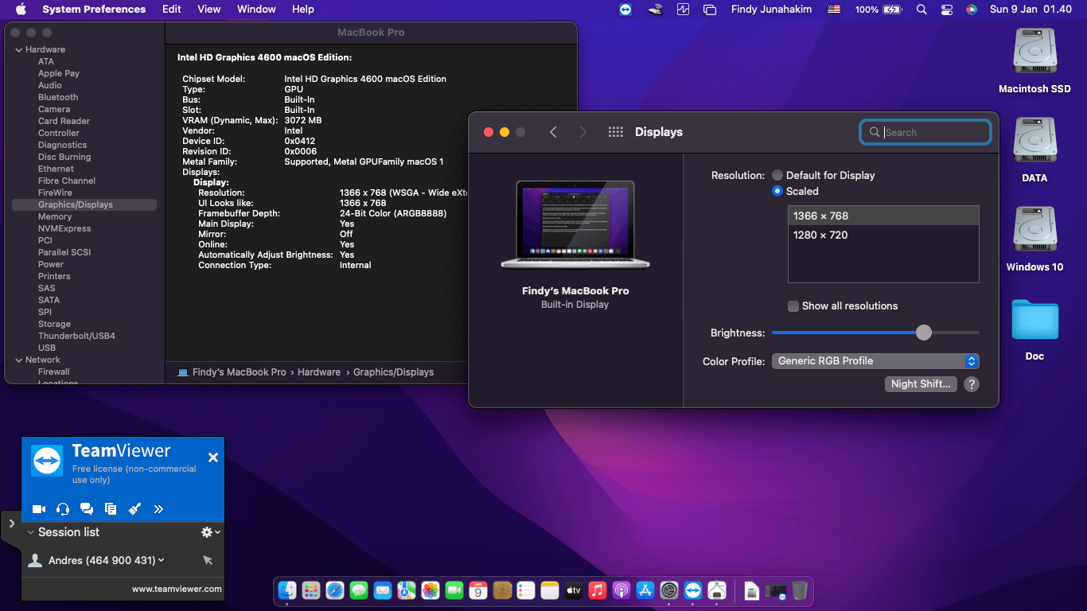Open the View menu
The image size is (1087, 611).
209,10
